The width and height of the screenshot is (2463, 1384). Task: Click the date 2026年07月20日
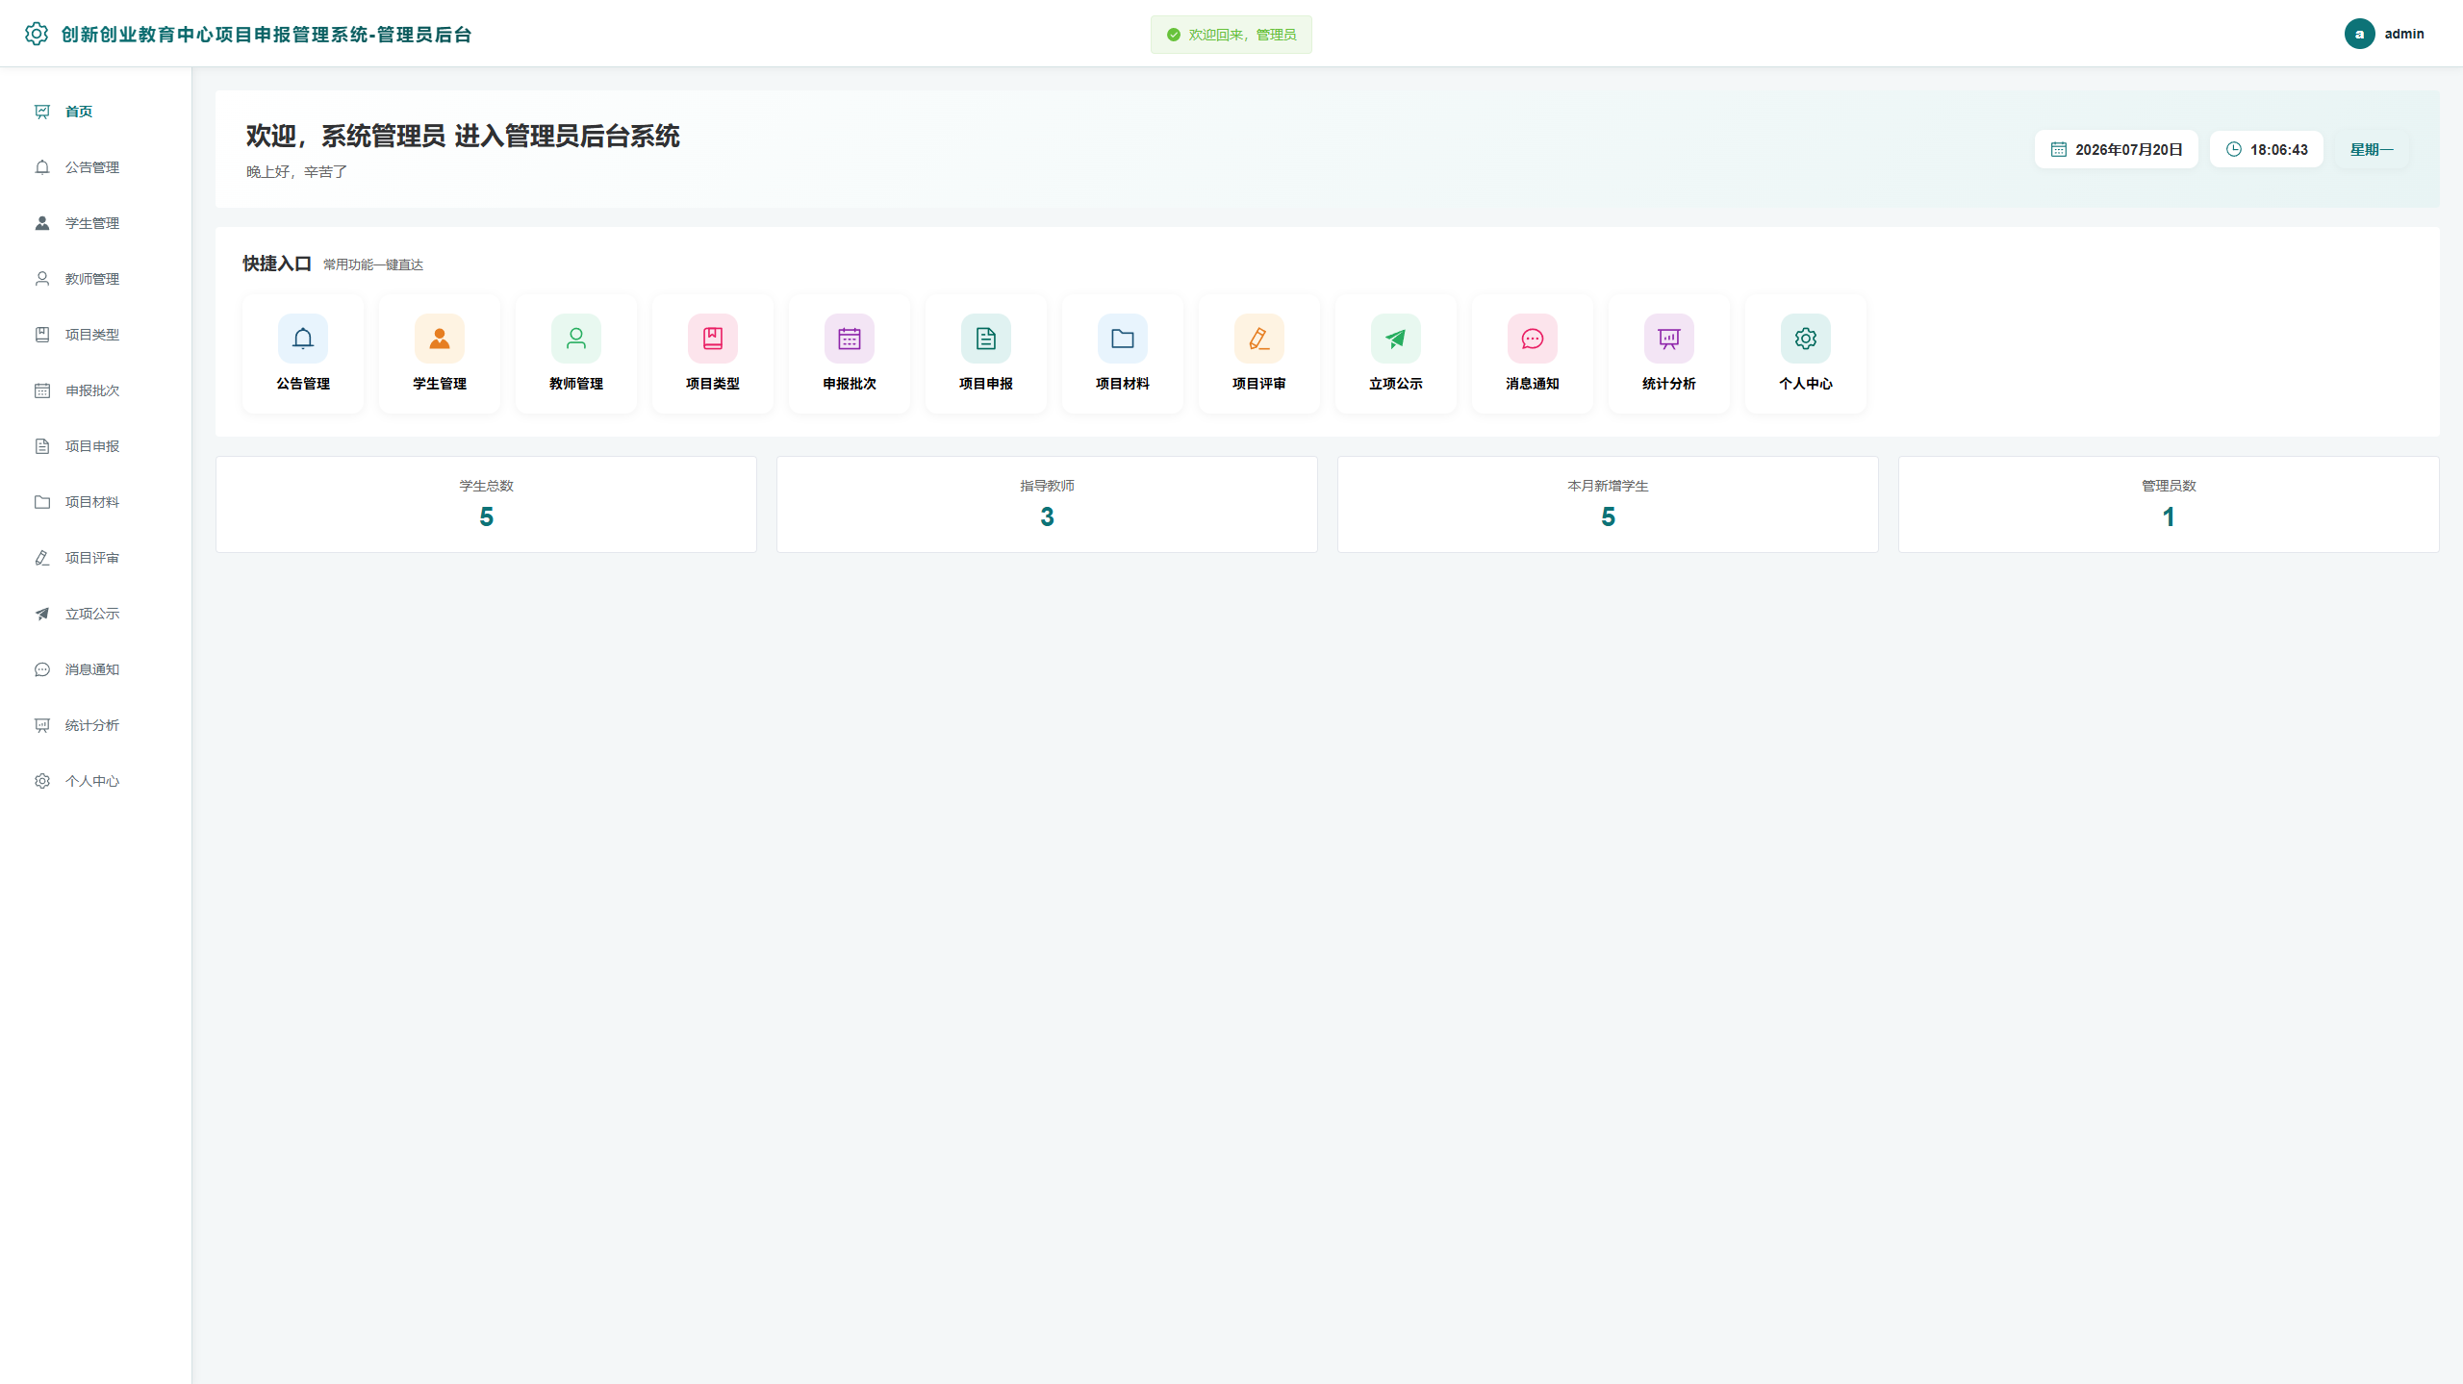2128,149
